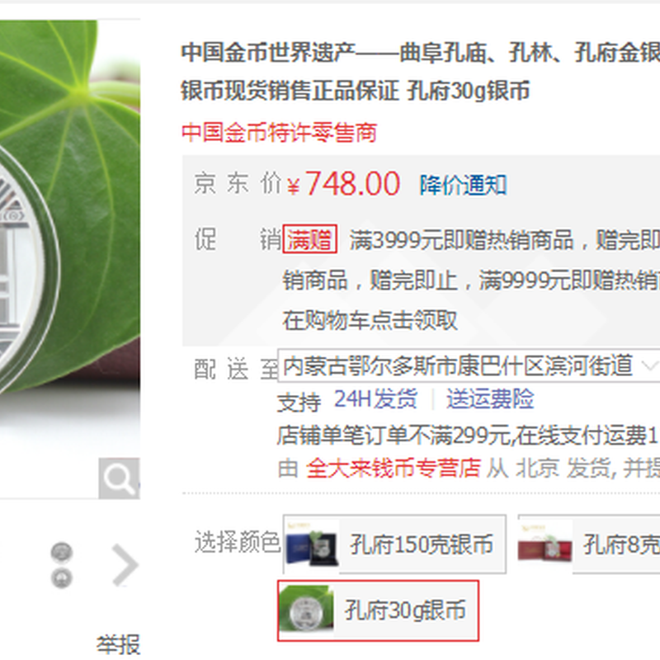Choose the 孔府150克银币 variant

click(394, 544)
